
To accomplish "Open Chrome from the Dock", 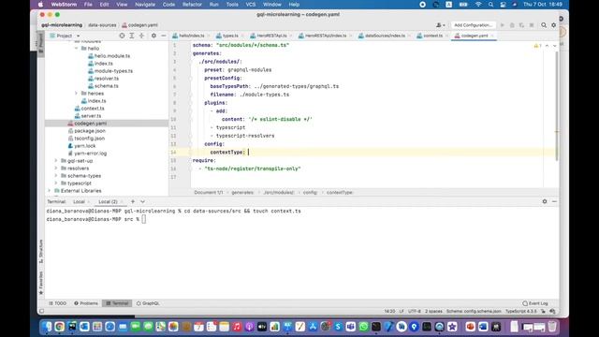I will (59, 327).
